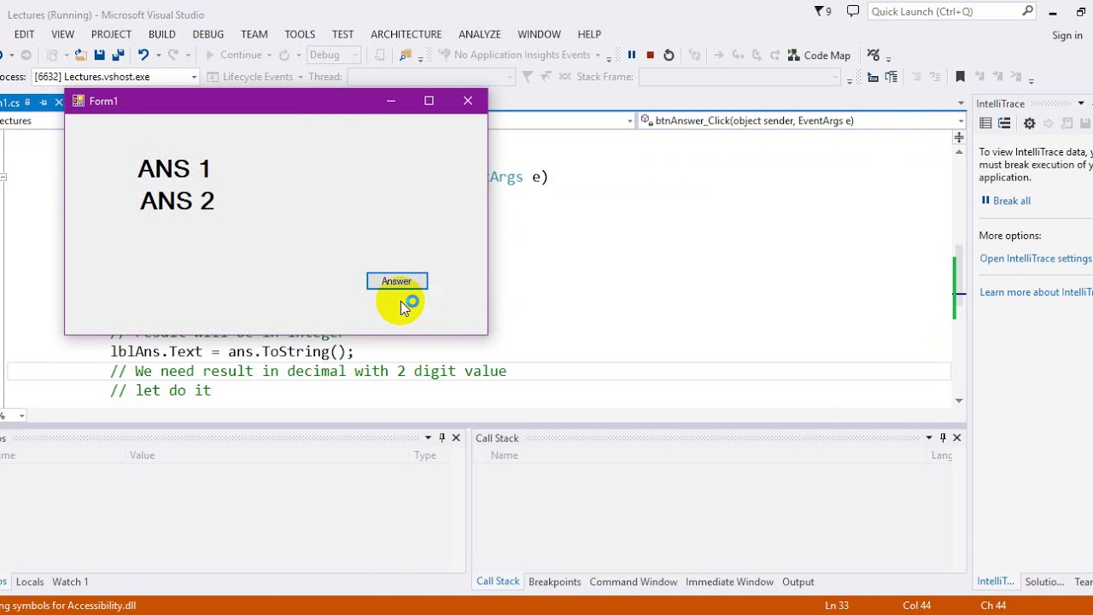Viewport: 1093px width, 615px height.
Task: Open the Locals window options dropdown
Action: [428, 437]
